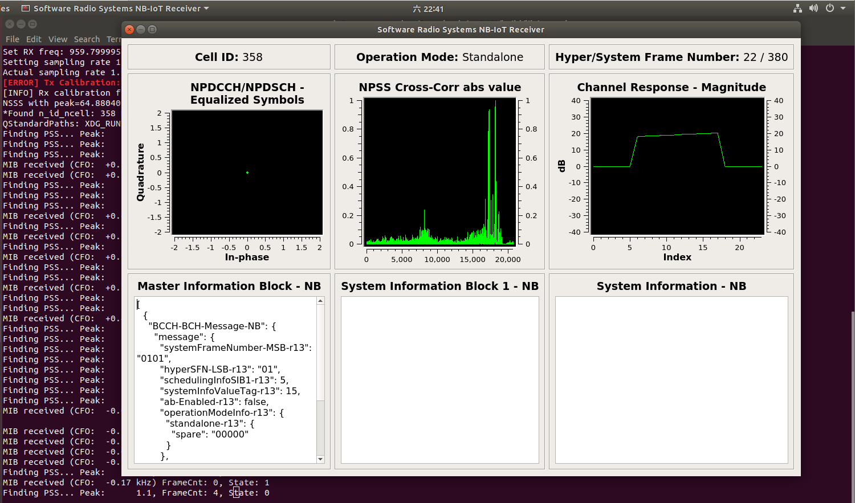
Task: Open the terminal Search menu
Action: (87, 39)
